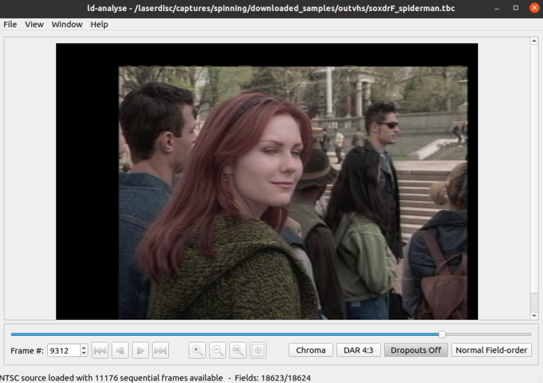Image resolution: width=543 pixels, height=383 pixels.
Task: Click the scroll-down arrow of the viewer
Action: 534,316
